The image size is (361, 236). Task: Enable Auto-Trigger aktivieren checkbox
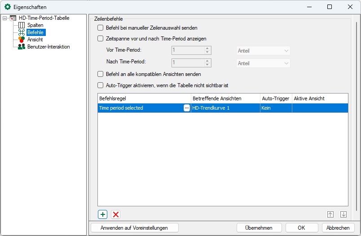(x=101, y=85)
